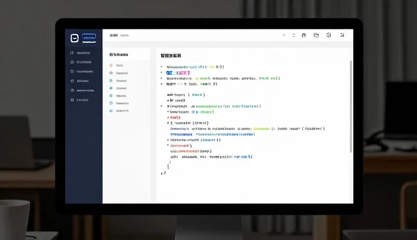Image resolution: width=417 pixels, height=240 pixels.
Task: Click the vertical scrollbar of the code panel
Action: 351,106
